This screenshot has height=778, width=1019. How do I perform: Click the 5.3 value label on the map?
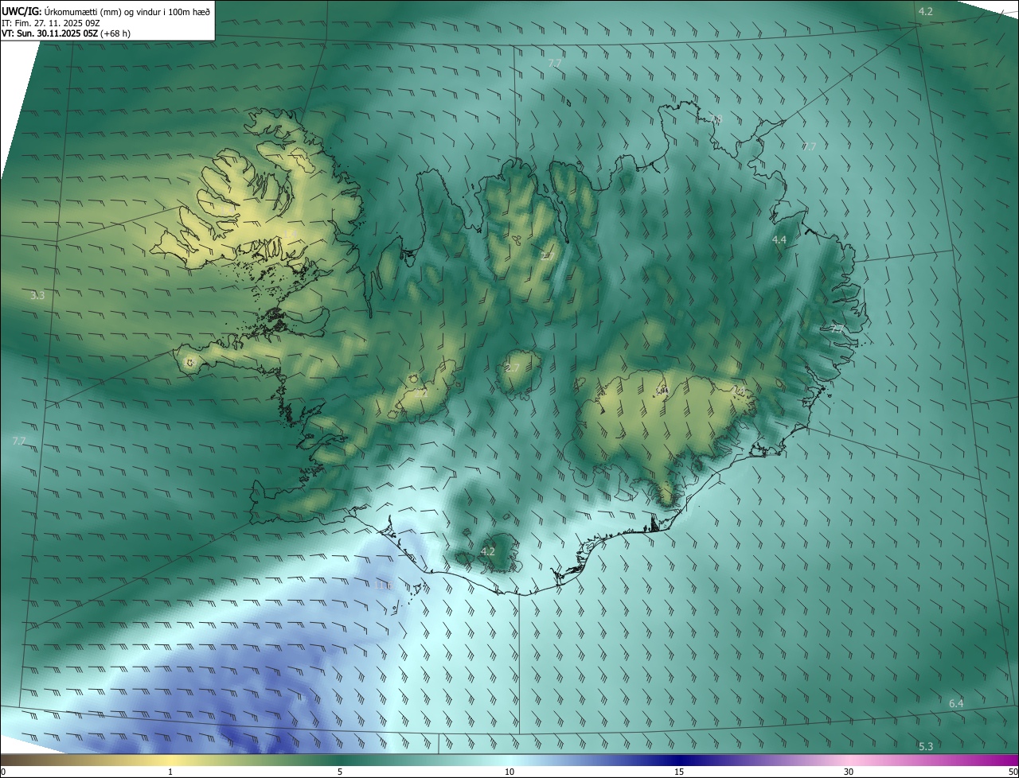(x=926, y=746)
